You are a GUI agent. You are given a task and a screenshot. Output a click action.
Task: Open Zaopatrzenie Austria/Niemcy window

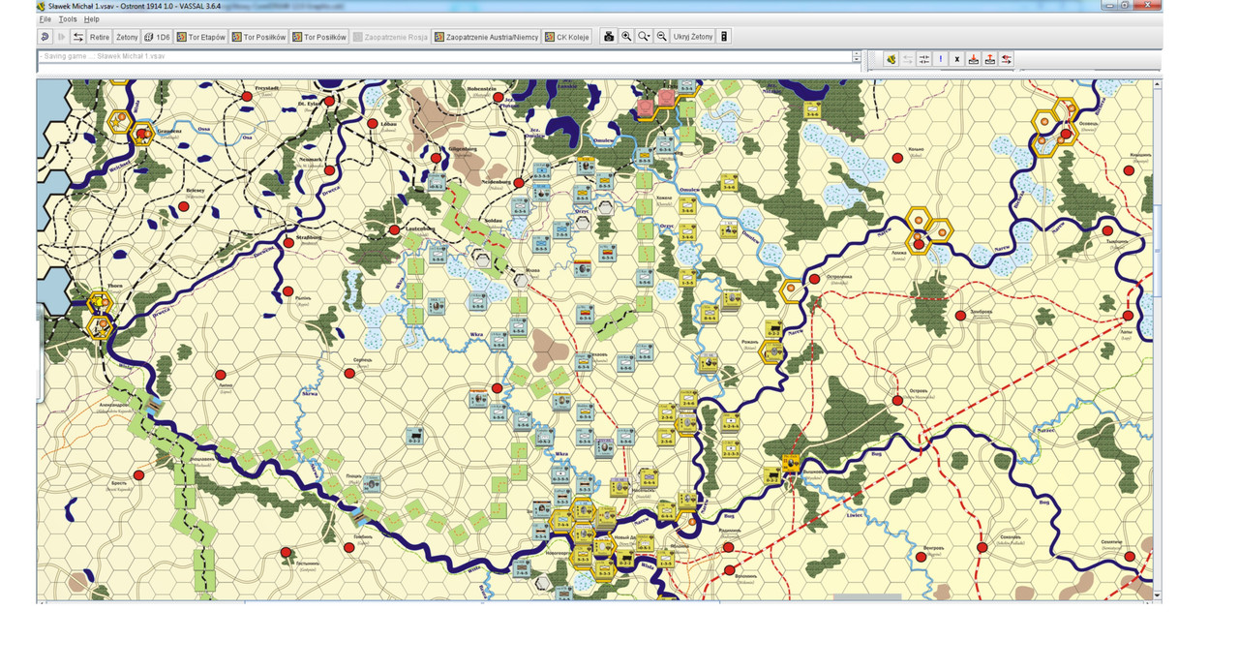pos(486,37)
